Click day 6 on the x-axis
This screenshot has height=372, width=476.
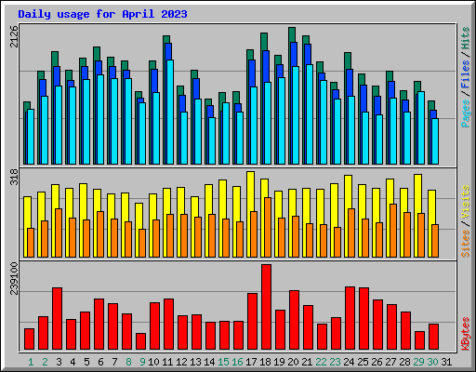coord(100,362)
